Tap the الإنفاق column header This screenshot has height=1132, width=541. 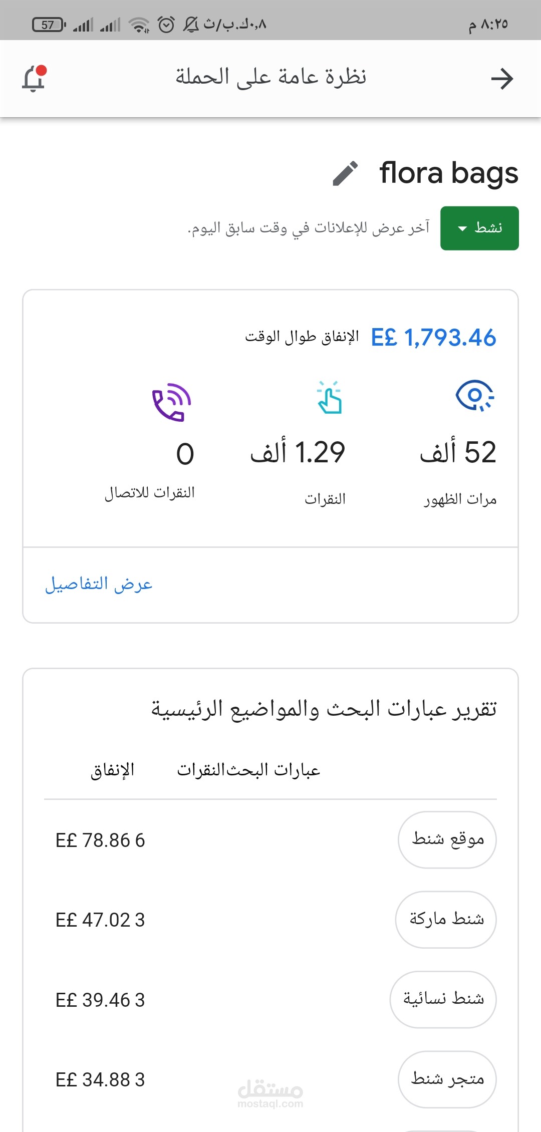(112, 770)
